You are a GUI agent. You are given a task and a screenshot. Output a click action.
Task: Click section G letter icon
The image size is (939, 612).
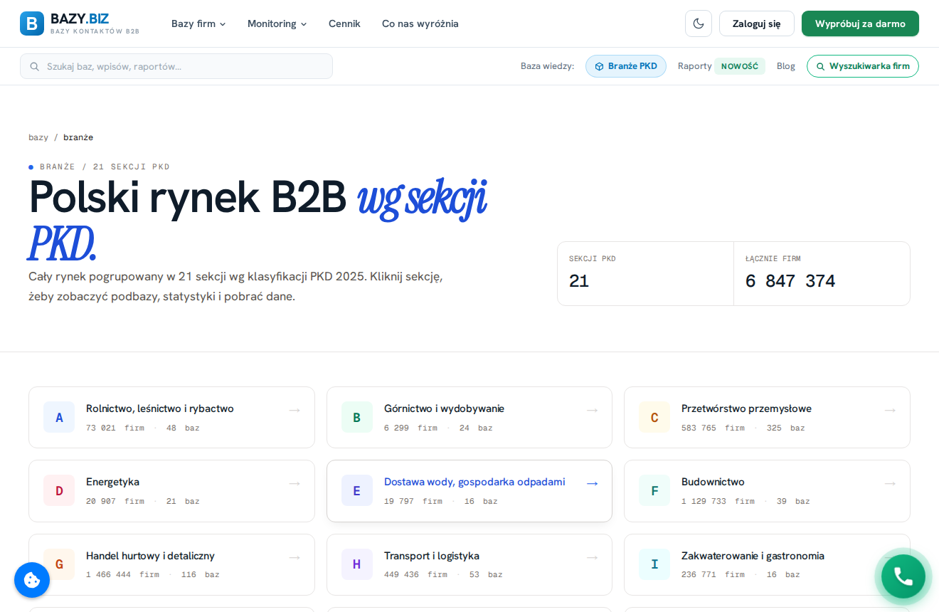(x=59, y=564)
